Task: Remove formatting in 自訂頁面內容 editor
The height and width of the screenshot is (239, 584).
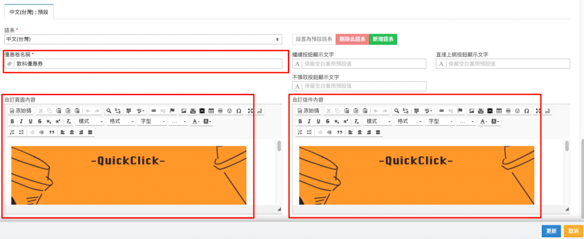Action: click(69, 121)
